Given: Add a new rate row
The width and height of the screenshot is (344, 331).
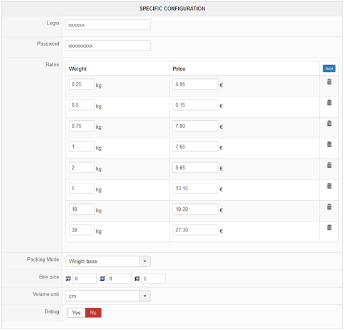Looking at the screenshot, I should coord(329,68).
